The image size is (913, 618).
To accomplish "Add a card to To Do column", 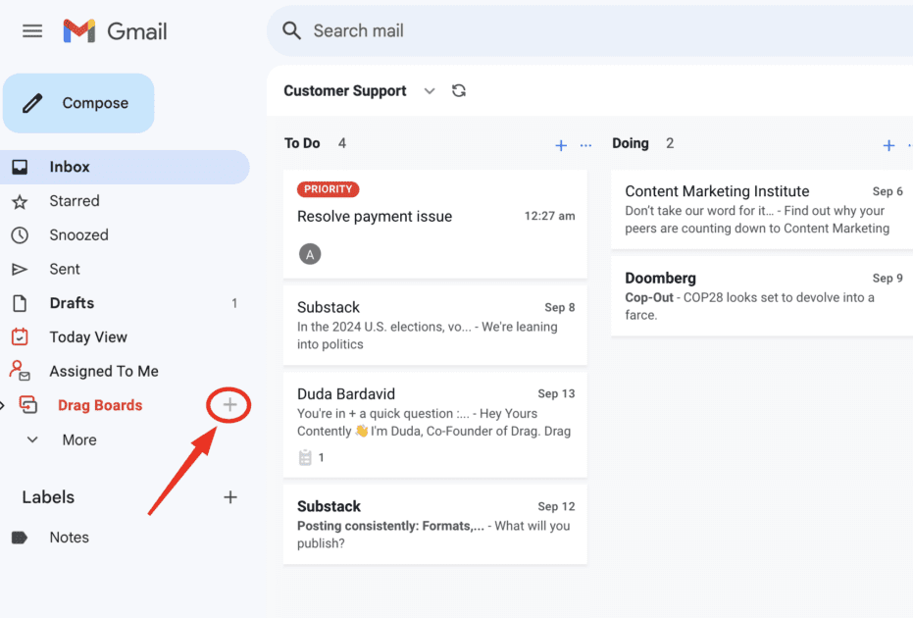I will [561, 145].
